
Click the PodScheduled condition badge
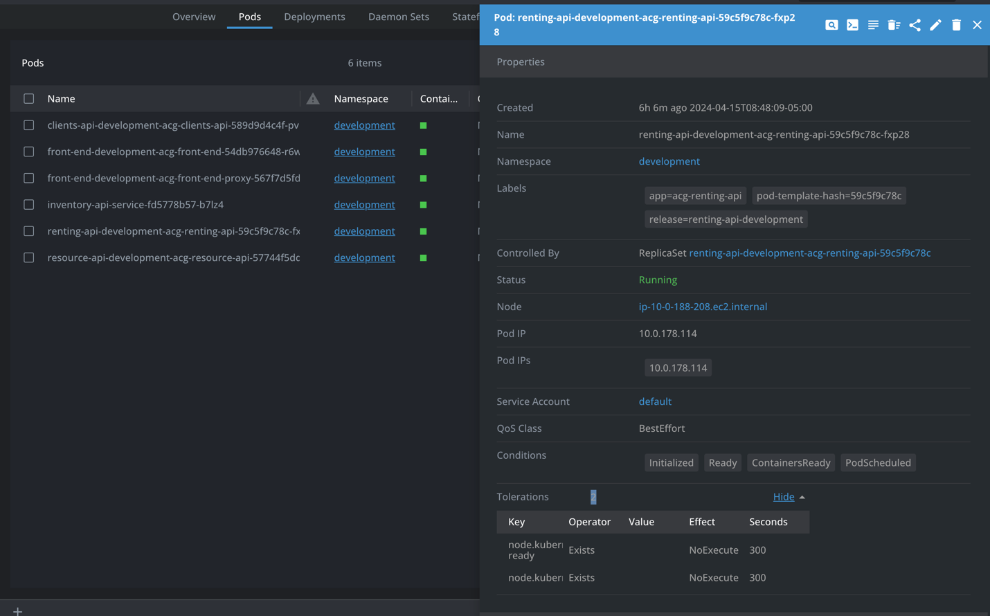coord(878,463)
